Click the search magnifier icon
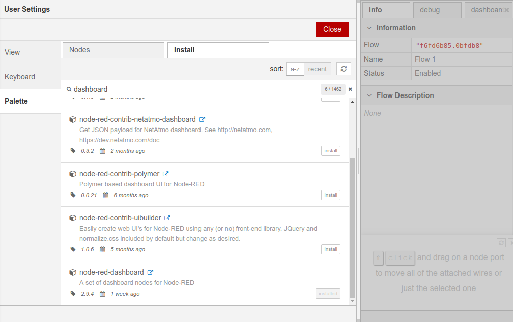 (69, 89)
